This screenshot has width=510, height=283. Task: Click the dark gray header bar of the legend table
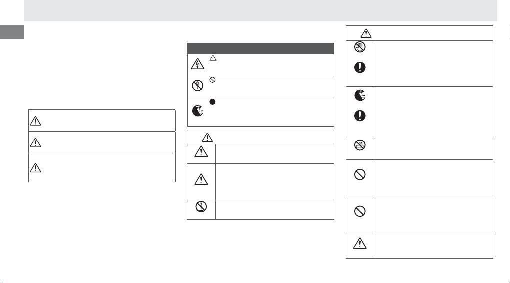coord(260,48)
